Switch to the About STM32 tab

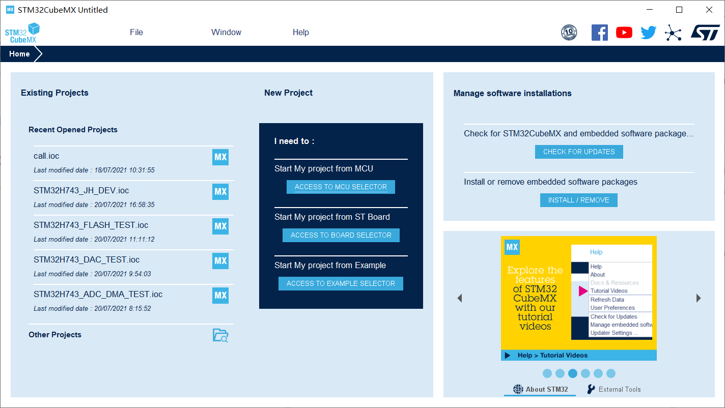click(540, 389)
